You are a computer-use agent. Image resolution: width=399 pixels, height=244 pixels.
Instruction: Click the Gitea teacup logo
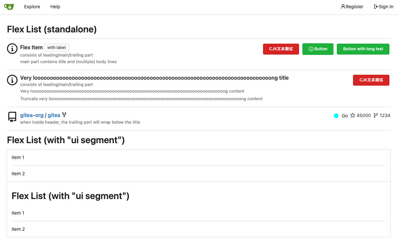pyautogui.click(x=9, y=7)
